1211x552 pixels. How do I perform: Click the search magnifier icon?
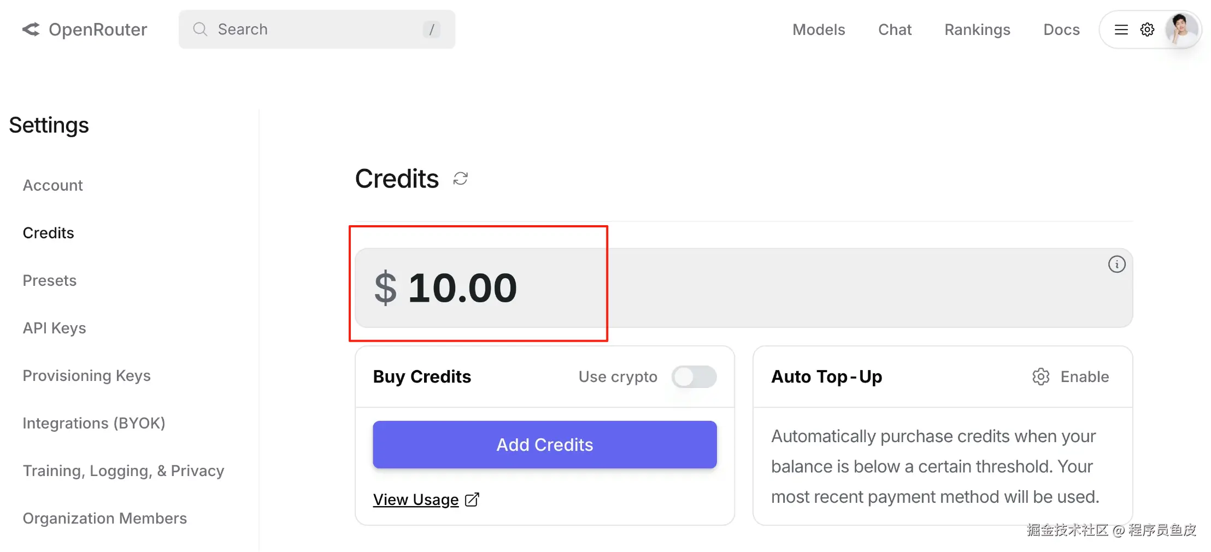pos(200,30)
